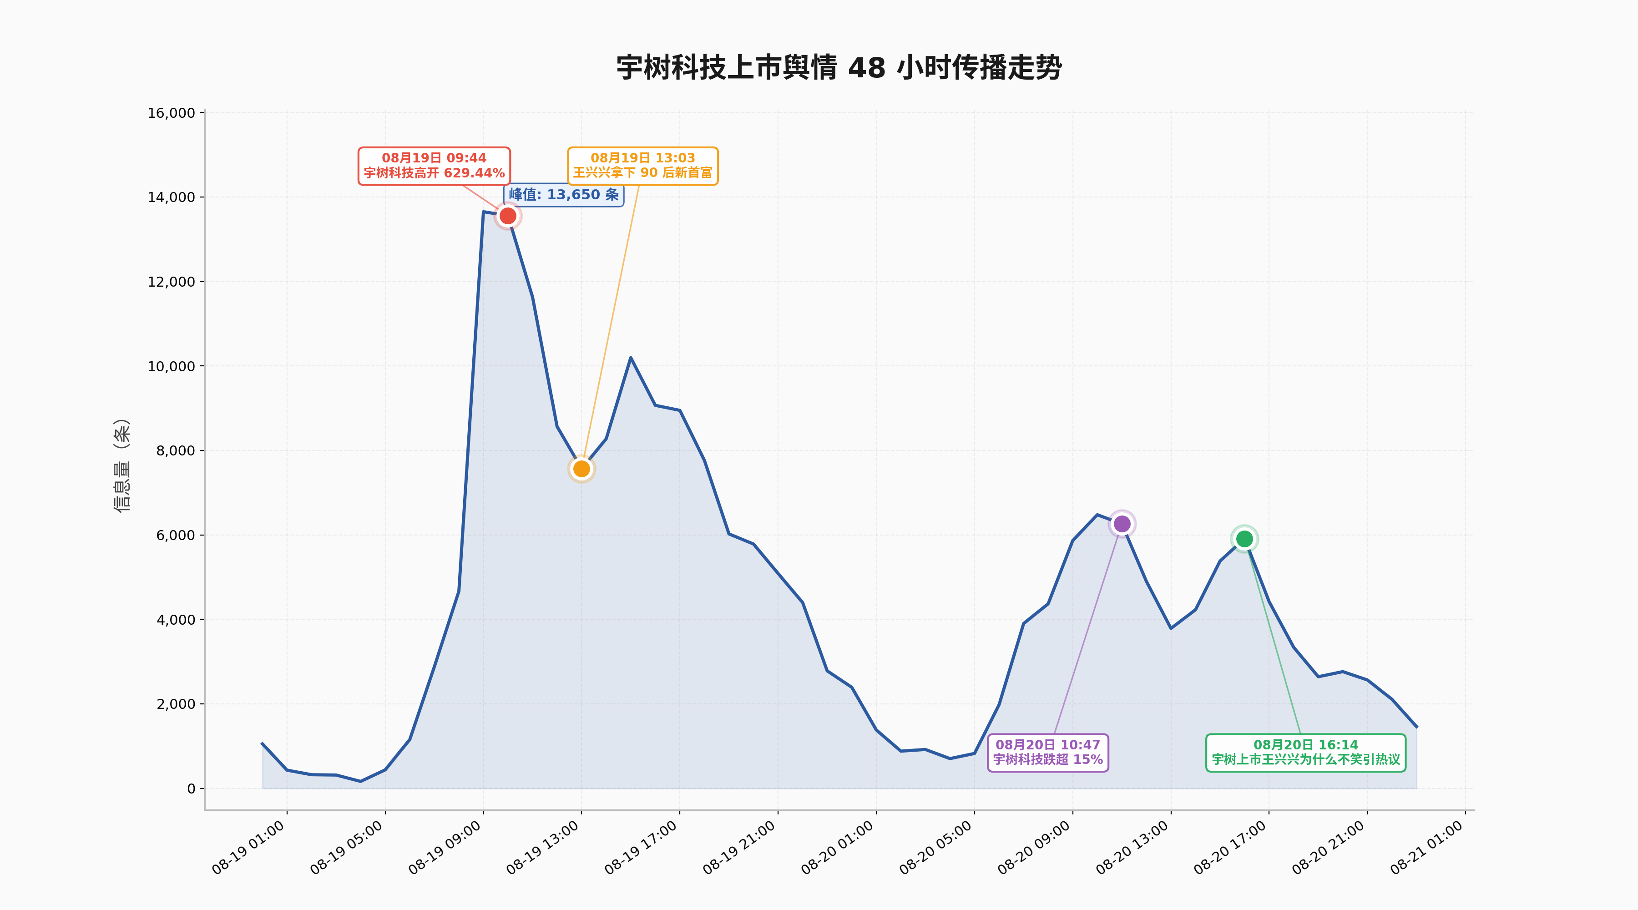The width and height of the screenshot is (1638, 910).
Task: Click the red marker on the peak
Action: tap(507, 216)
